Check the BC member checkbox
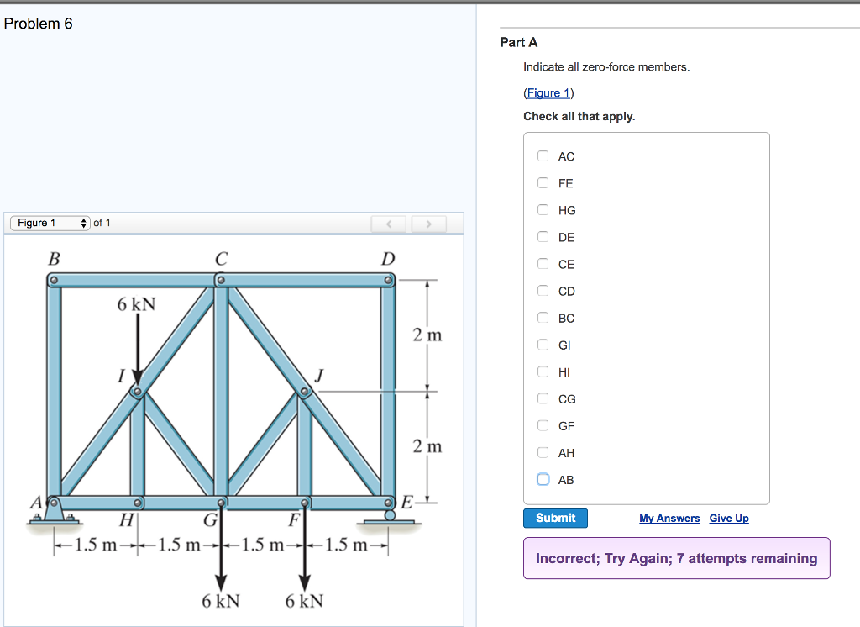This screenshot has height=627, width=860. pos(543,318)
